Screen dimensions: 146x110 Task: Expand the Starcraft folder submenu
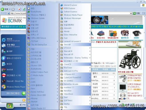(75, 45)
